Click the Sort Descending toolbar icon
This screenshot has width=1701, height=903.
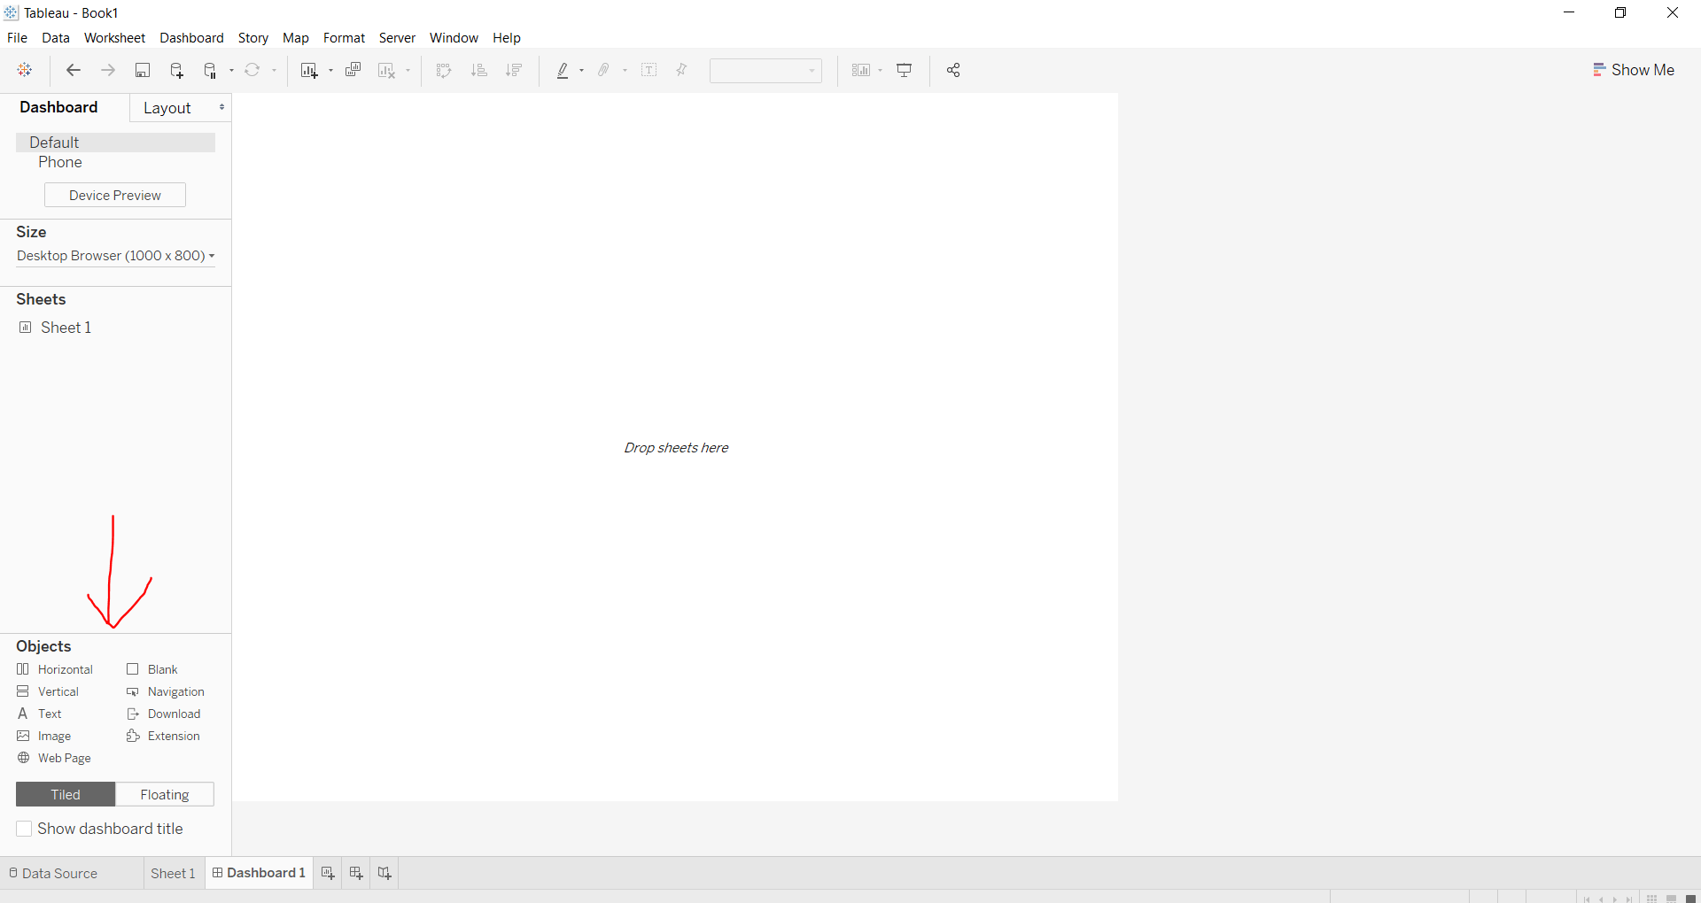click(514, 70)
